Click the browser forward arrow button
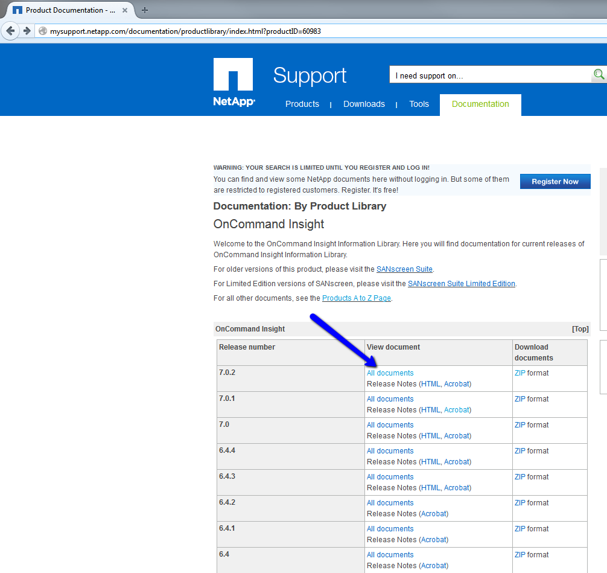This screenshot has width=607, height=573. point(27,31)
